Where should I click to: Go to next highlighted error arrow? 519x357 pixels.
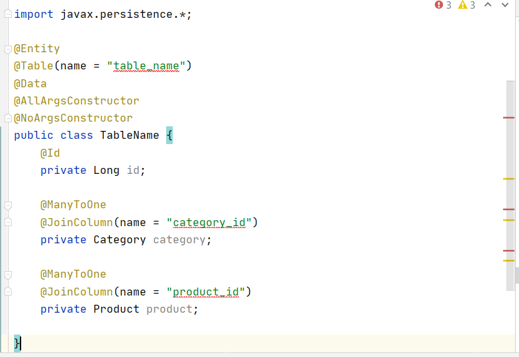pos(504,5)
